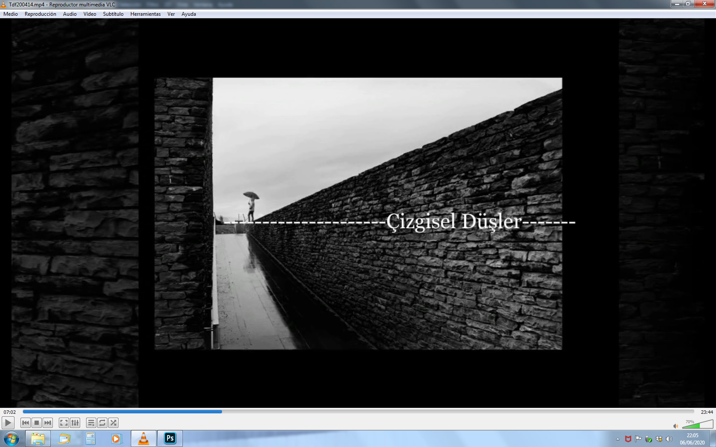Skip to the previous media track

pos(26,423)
